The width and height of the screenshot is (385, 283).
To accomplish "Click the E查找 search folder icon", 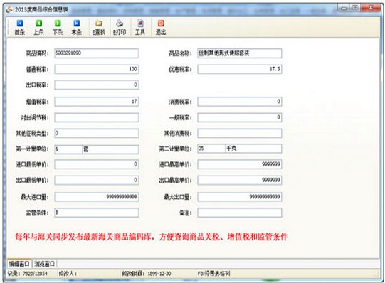I will pyautogui.click(x=99, y=23).
